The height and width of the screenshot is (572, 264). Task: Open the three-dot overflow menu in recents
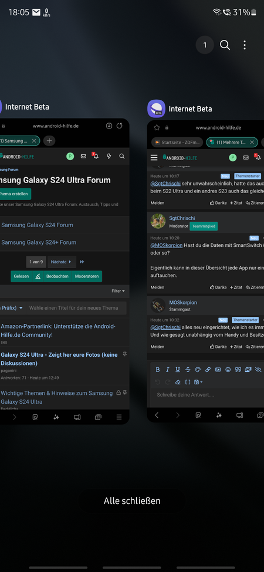click(245, 45)
